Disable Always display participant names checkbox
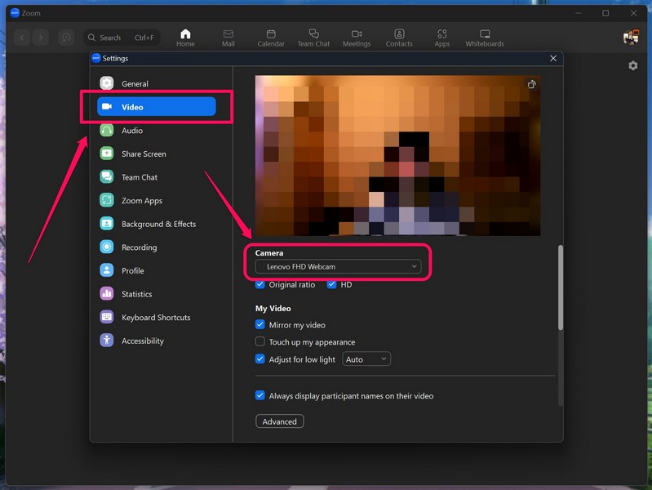 pos(260,396)
